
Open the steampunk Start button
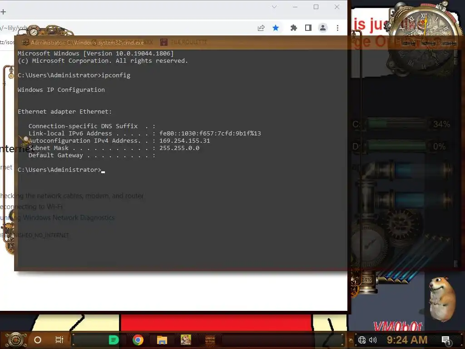pos(16,340)
